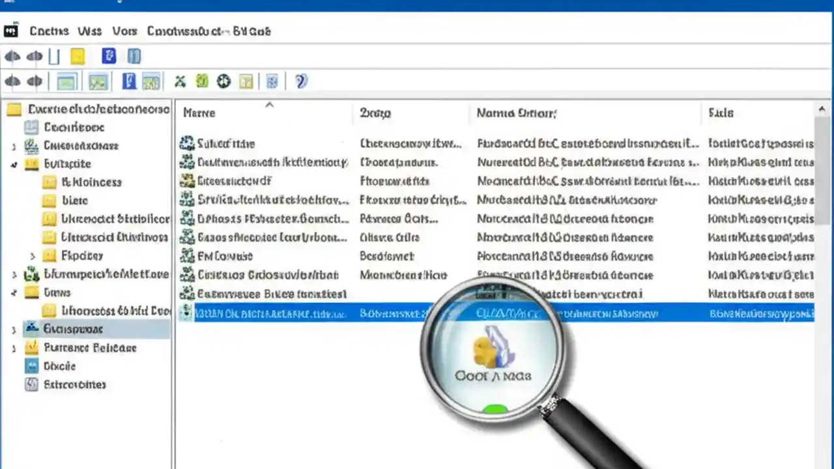Click the forward navigation arrow on the lower toolbar
Viewport: 834px width, 469px height.
[x=34, y=81]
